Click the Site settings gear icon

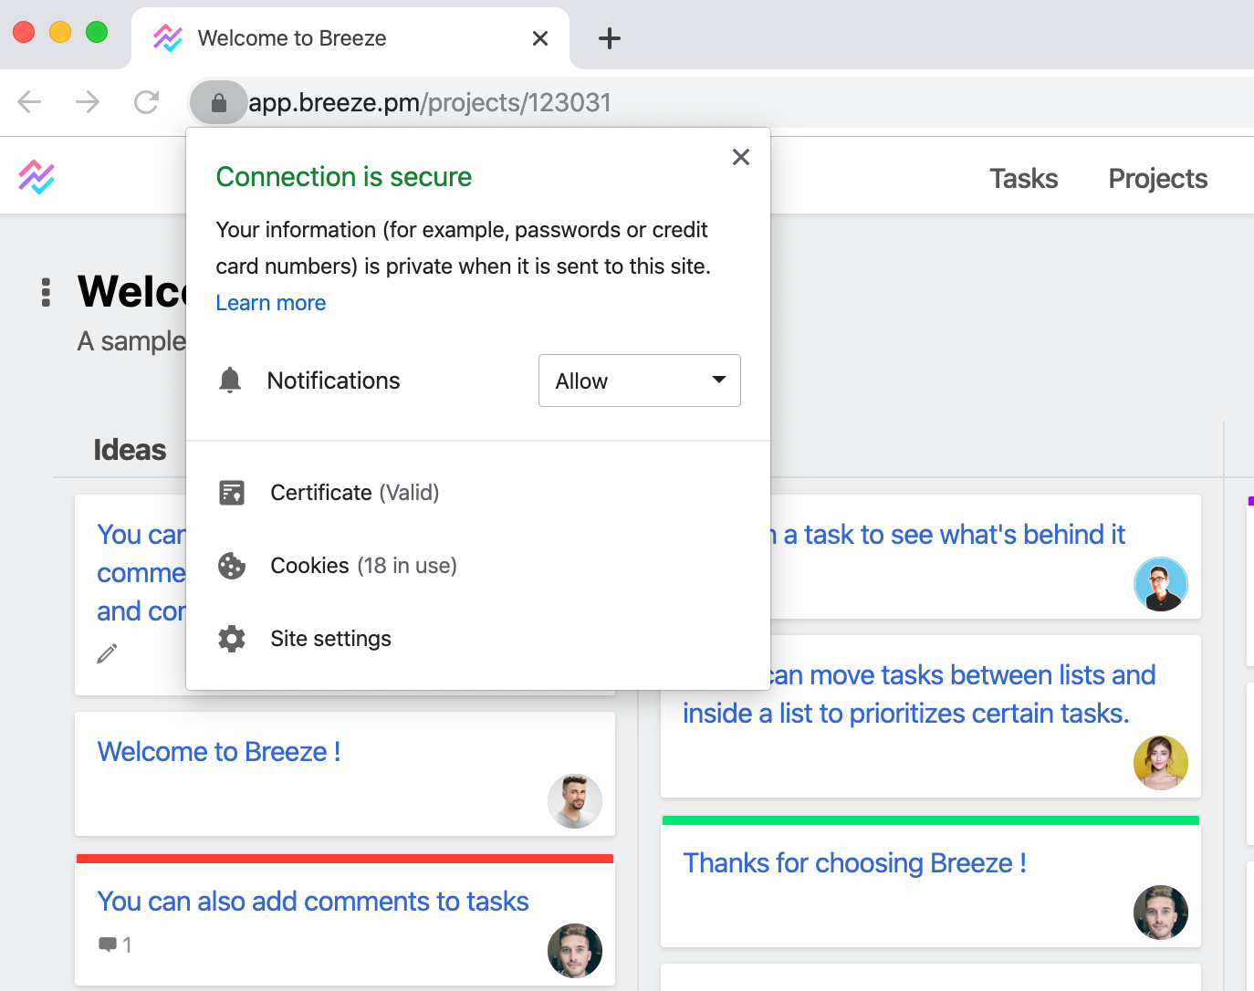click(232, 639)
